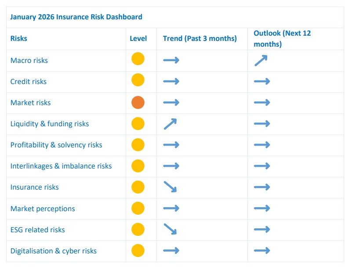The width and height of the screenshot is (349, 271).
Task: Click the Credit risks outlook arrow
Action: pyautogui.click(x=262, y=81)
